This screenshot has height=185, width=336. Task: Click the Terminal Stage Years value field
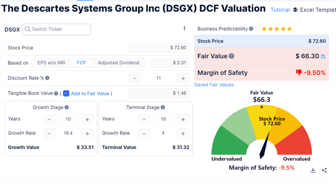pos(163,119)
